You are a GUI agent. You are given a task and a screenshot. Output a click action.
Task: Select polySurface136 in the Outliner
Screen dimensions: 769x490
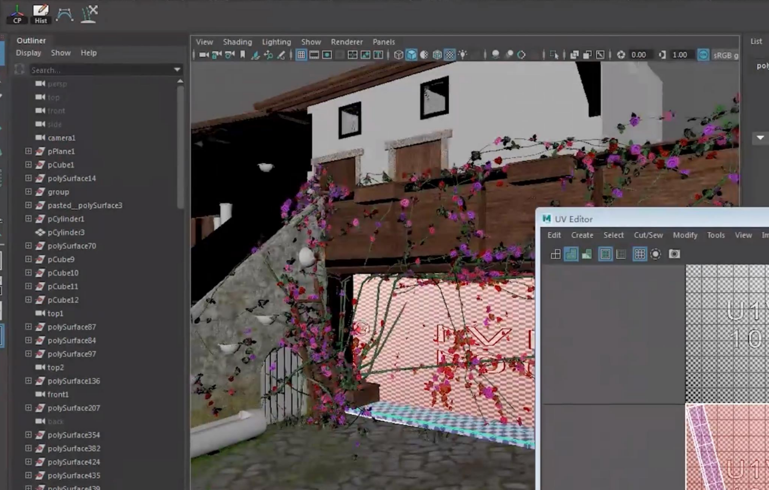pos(74,381)
